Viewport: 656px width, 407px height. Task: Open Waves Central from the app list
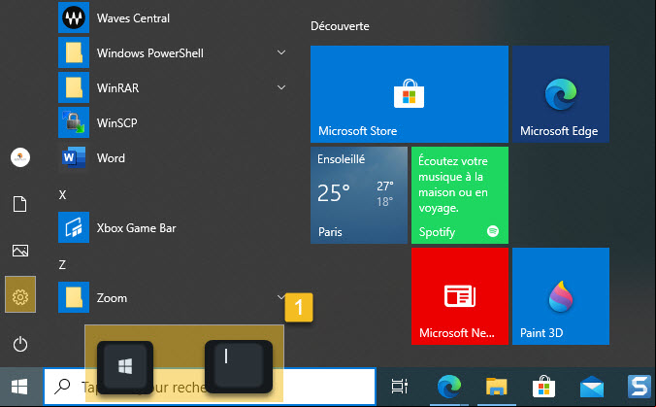pyautogui.click(x=172, y=18)
